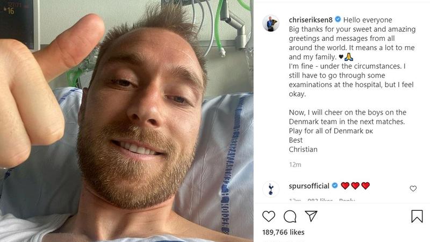The height and width of the screenshot is (242, 430).
Task: Like the spursofficial comment heart
Action: click(x=413, y=189)
